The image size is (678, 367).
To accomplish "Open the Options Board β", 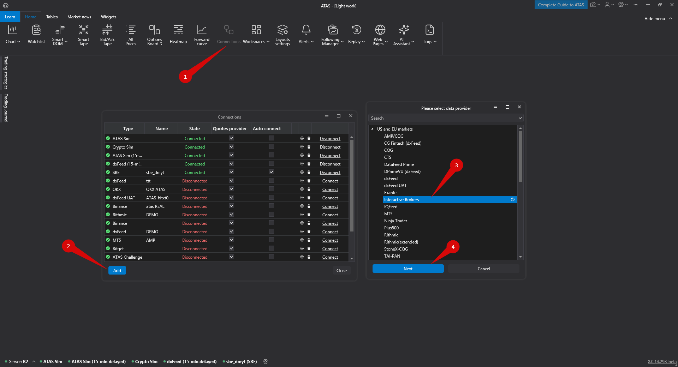I will pyautogui.click(x=155, y=35).
